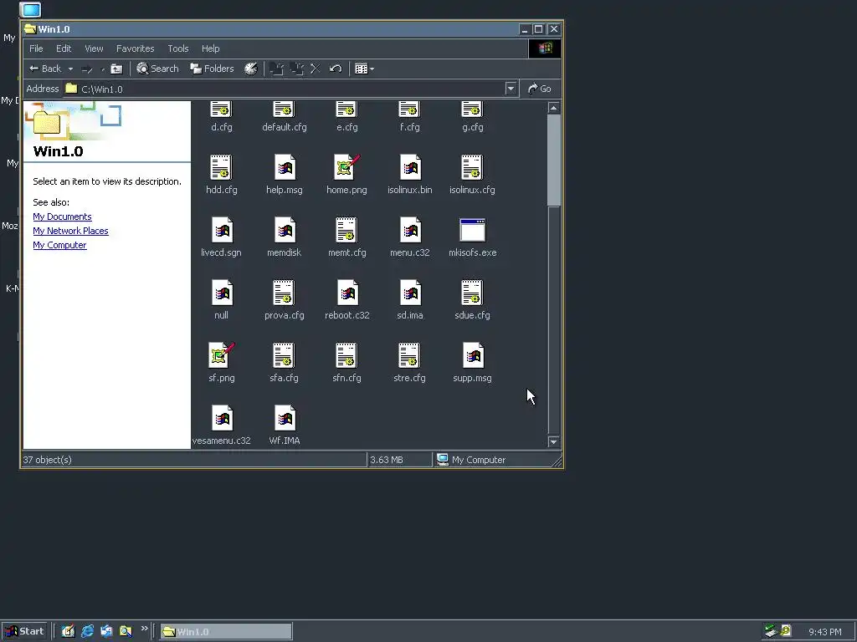This screenshot has width=857, height=642.
Task: Go up one folder level
Action: coord(116,69)
